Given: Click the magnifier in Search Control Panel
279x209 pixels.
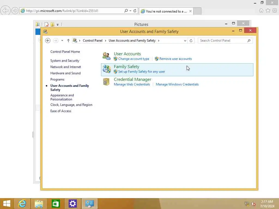Looking at the screenshot, I should pos(249,41).
